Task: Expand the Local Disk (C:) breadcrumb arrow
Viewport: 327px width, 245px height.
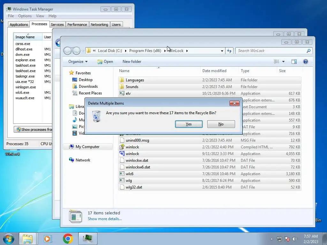Action: click(x=125, y=51)
